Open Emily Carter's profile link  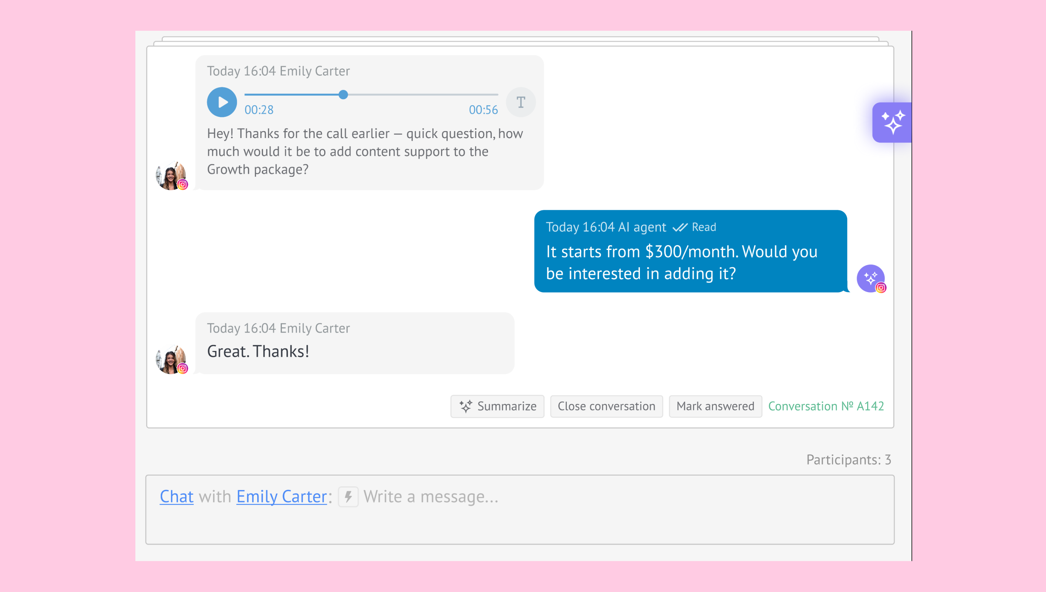coord(281,496)
